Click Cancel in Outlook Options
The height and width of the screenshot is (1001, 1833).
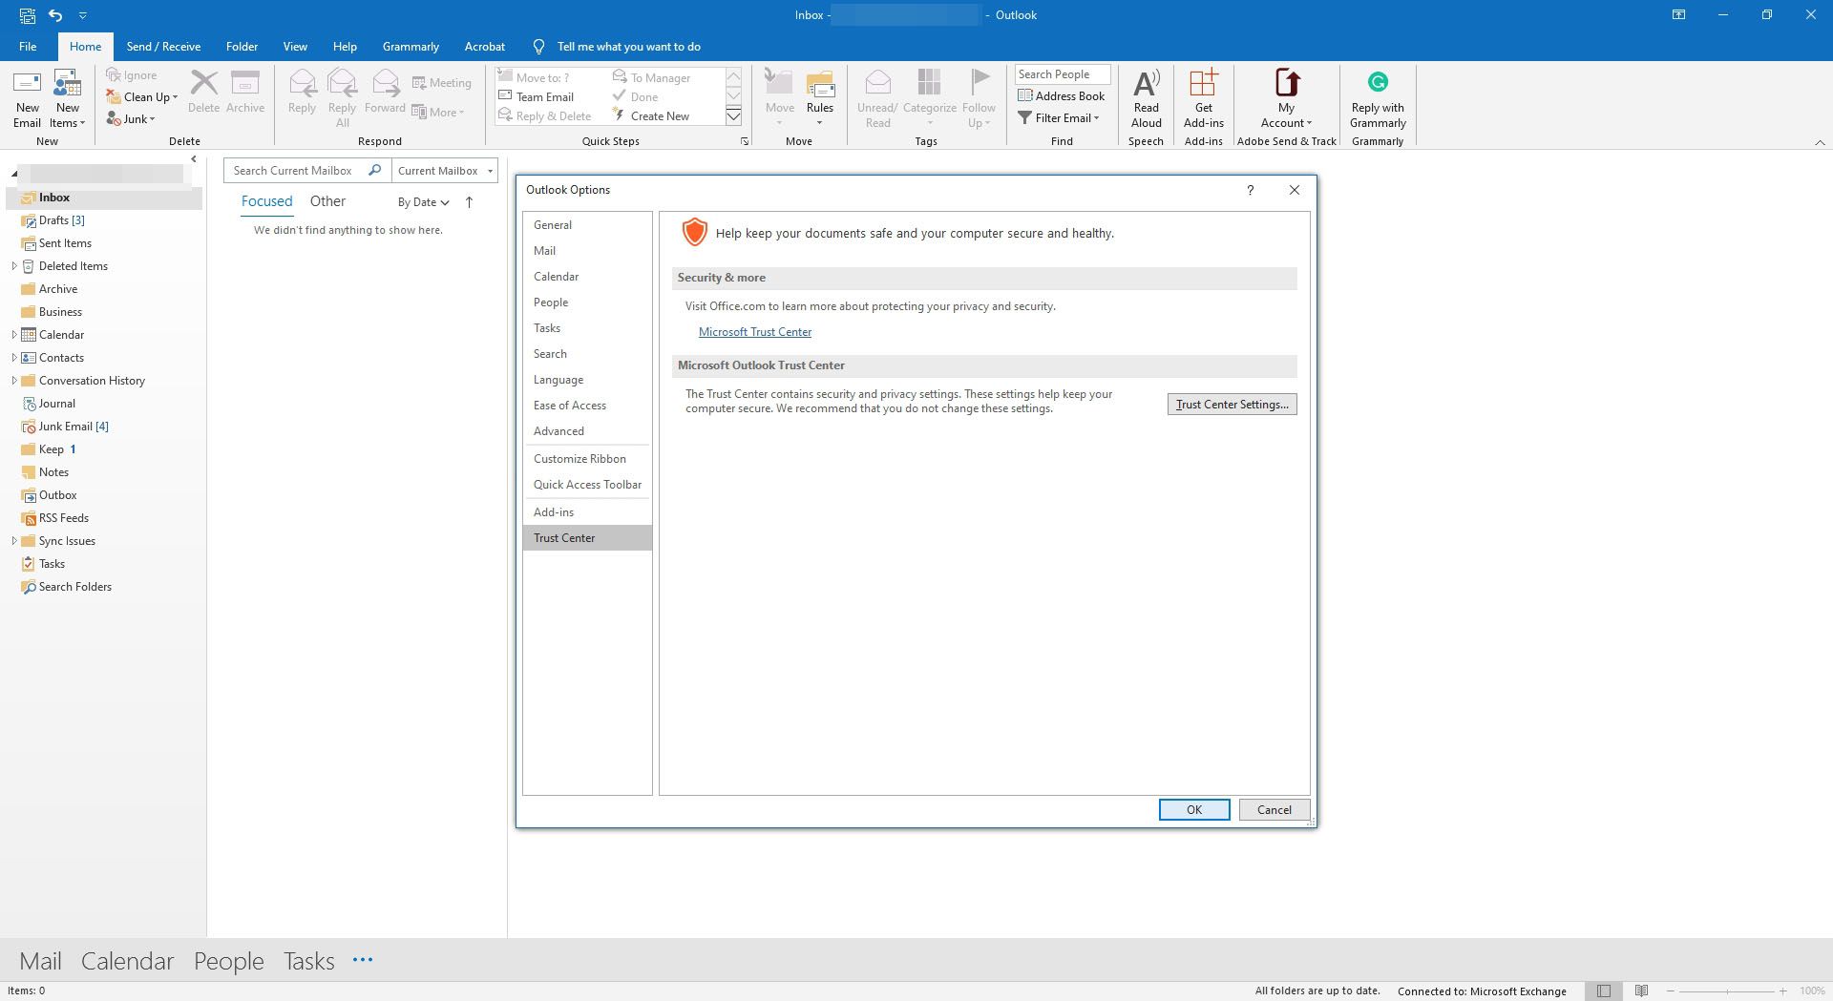pyautogui.click(x=1274, y=809)
